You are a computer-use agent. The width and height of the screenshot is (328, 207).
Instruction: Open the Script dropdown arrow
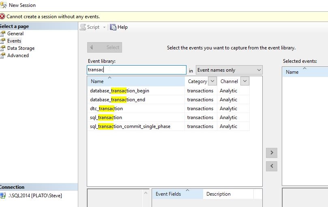coord(104,27)
